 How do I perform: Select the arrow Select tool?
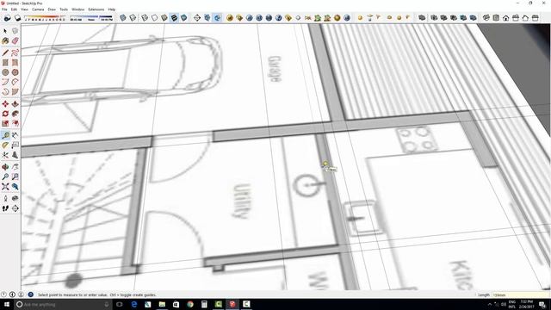click(x=5, y=31)
